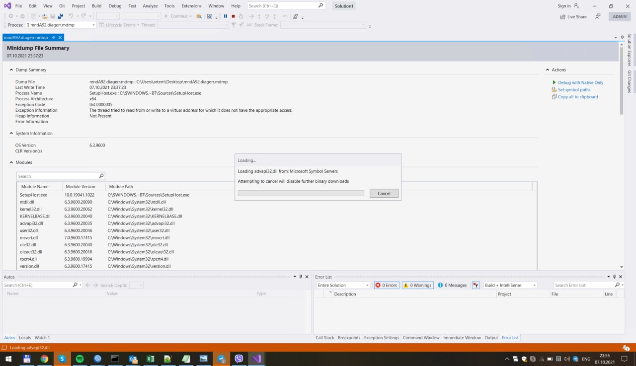Toggle the 0 Warnings filter
636x366 pixels.
[x=418, y=285]
